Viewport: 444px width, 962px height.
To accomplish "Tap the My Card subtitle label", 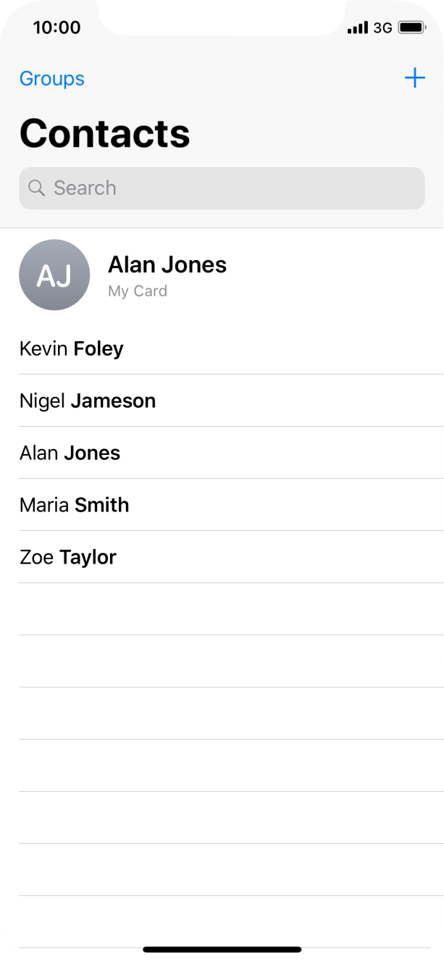I will (x=137, y=291).
